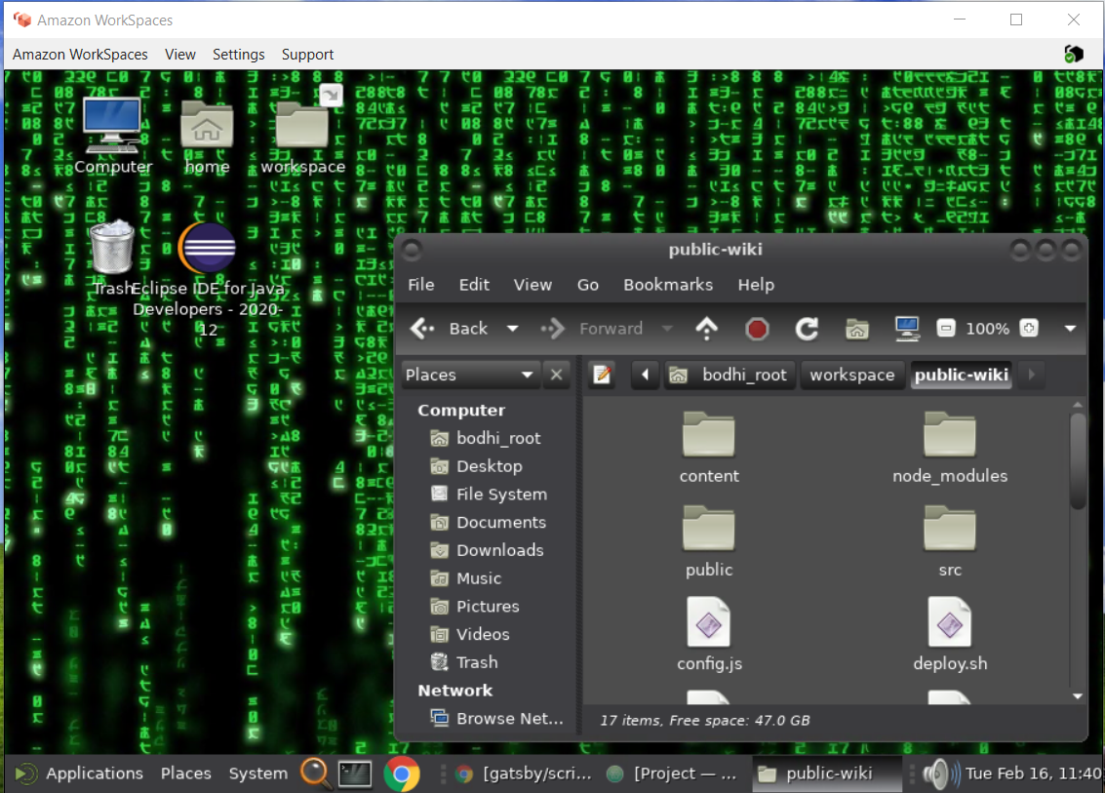Open File System in sidebar
Screen dimensions: 1105x793
coord(489,495)
